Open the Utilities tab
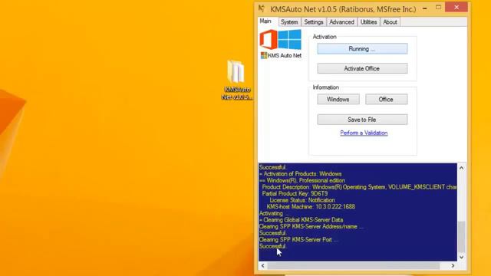Image resolution: width=491 pixels, height=276 pixels. 368,22
